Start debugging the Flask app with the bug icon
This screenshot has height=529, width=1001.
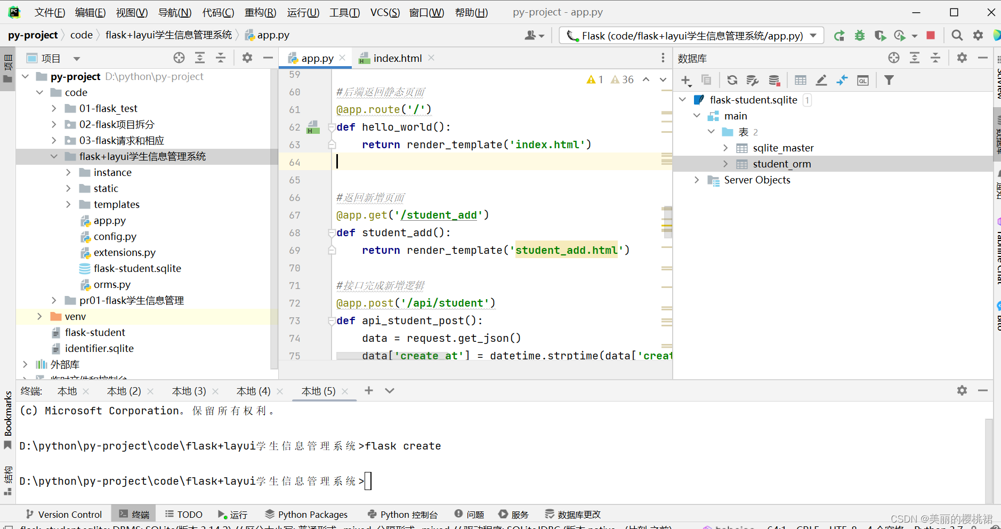click(x=860, y=35)
